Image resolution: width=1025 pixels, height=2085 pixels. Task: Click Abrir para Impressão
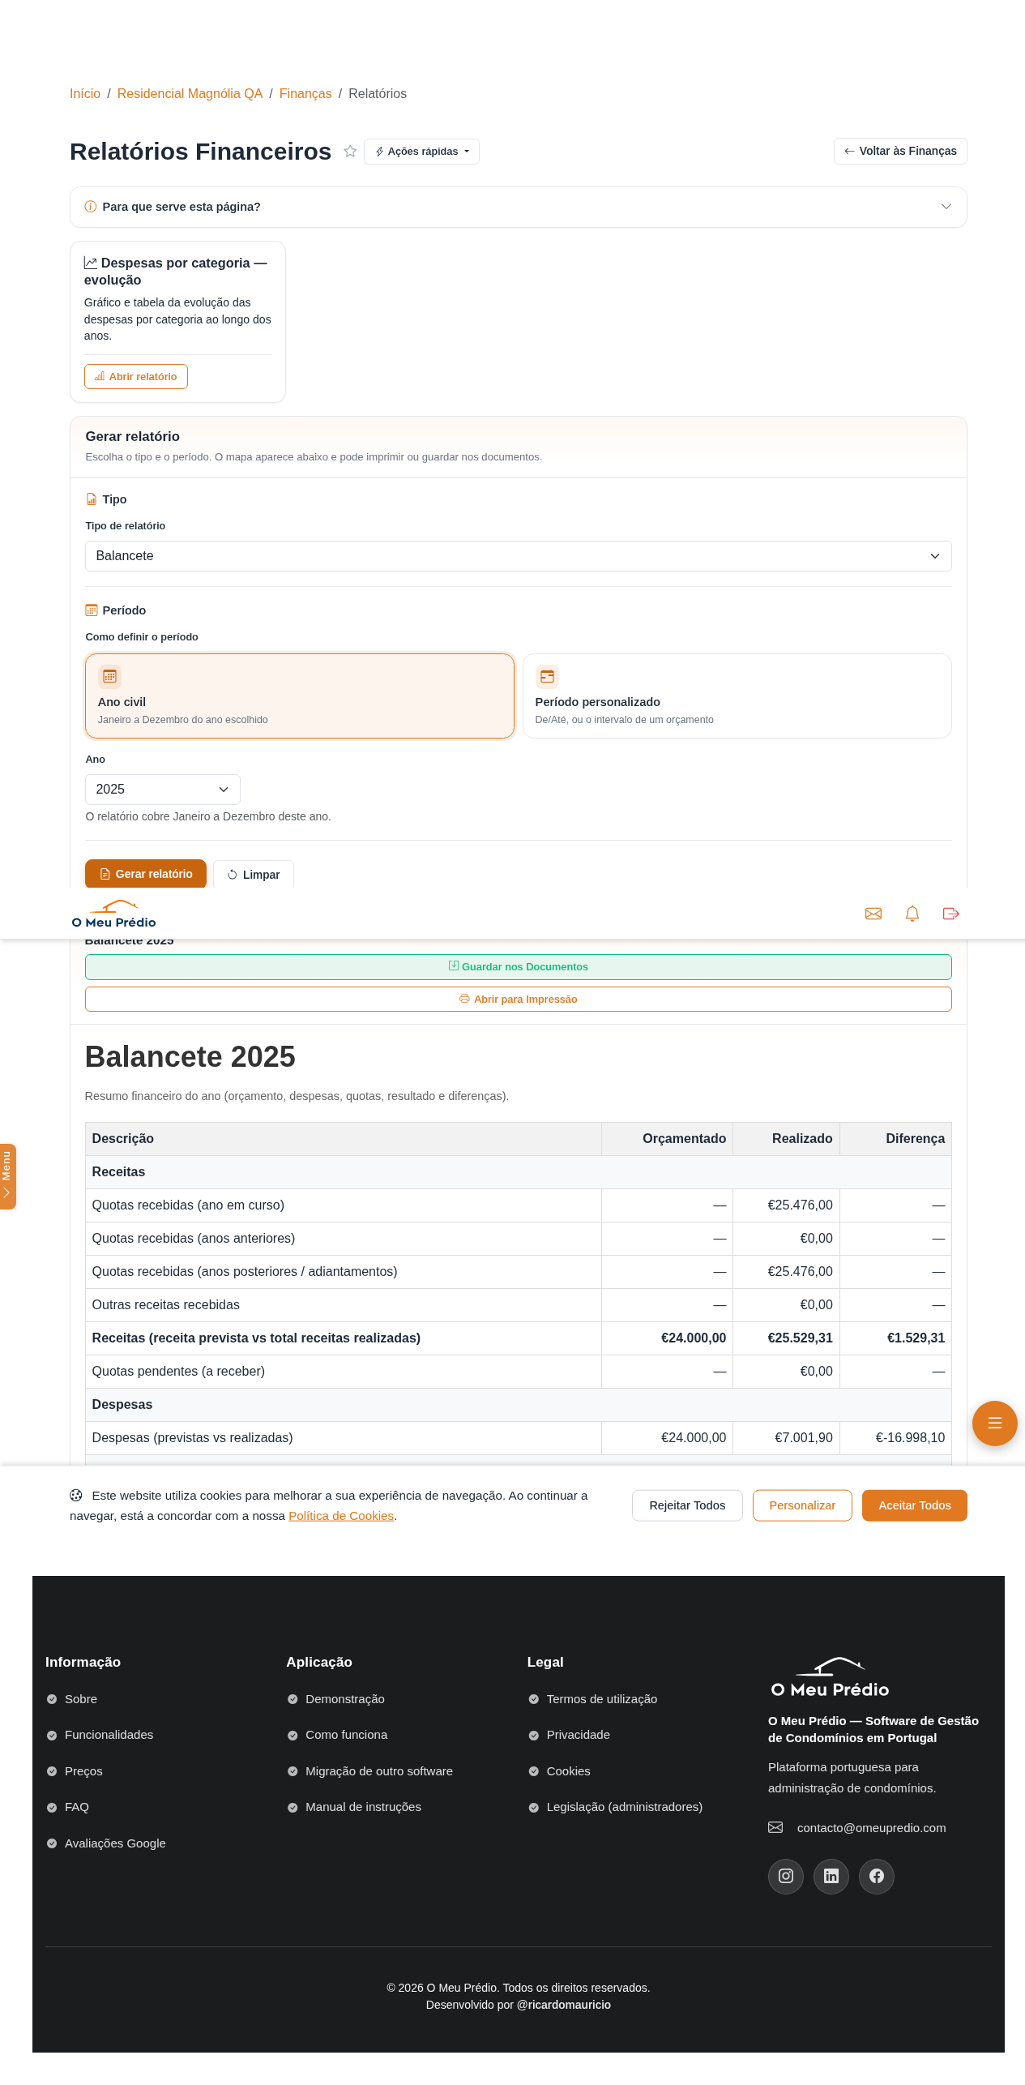point(519,1000)
